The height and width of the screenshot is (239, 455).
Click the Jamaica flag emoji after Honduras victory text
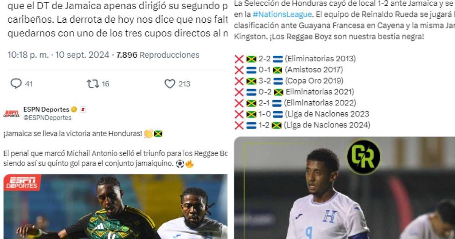(158, 134)
